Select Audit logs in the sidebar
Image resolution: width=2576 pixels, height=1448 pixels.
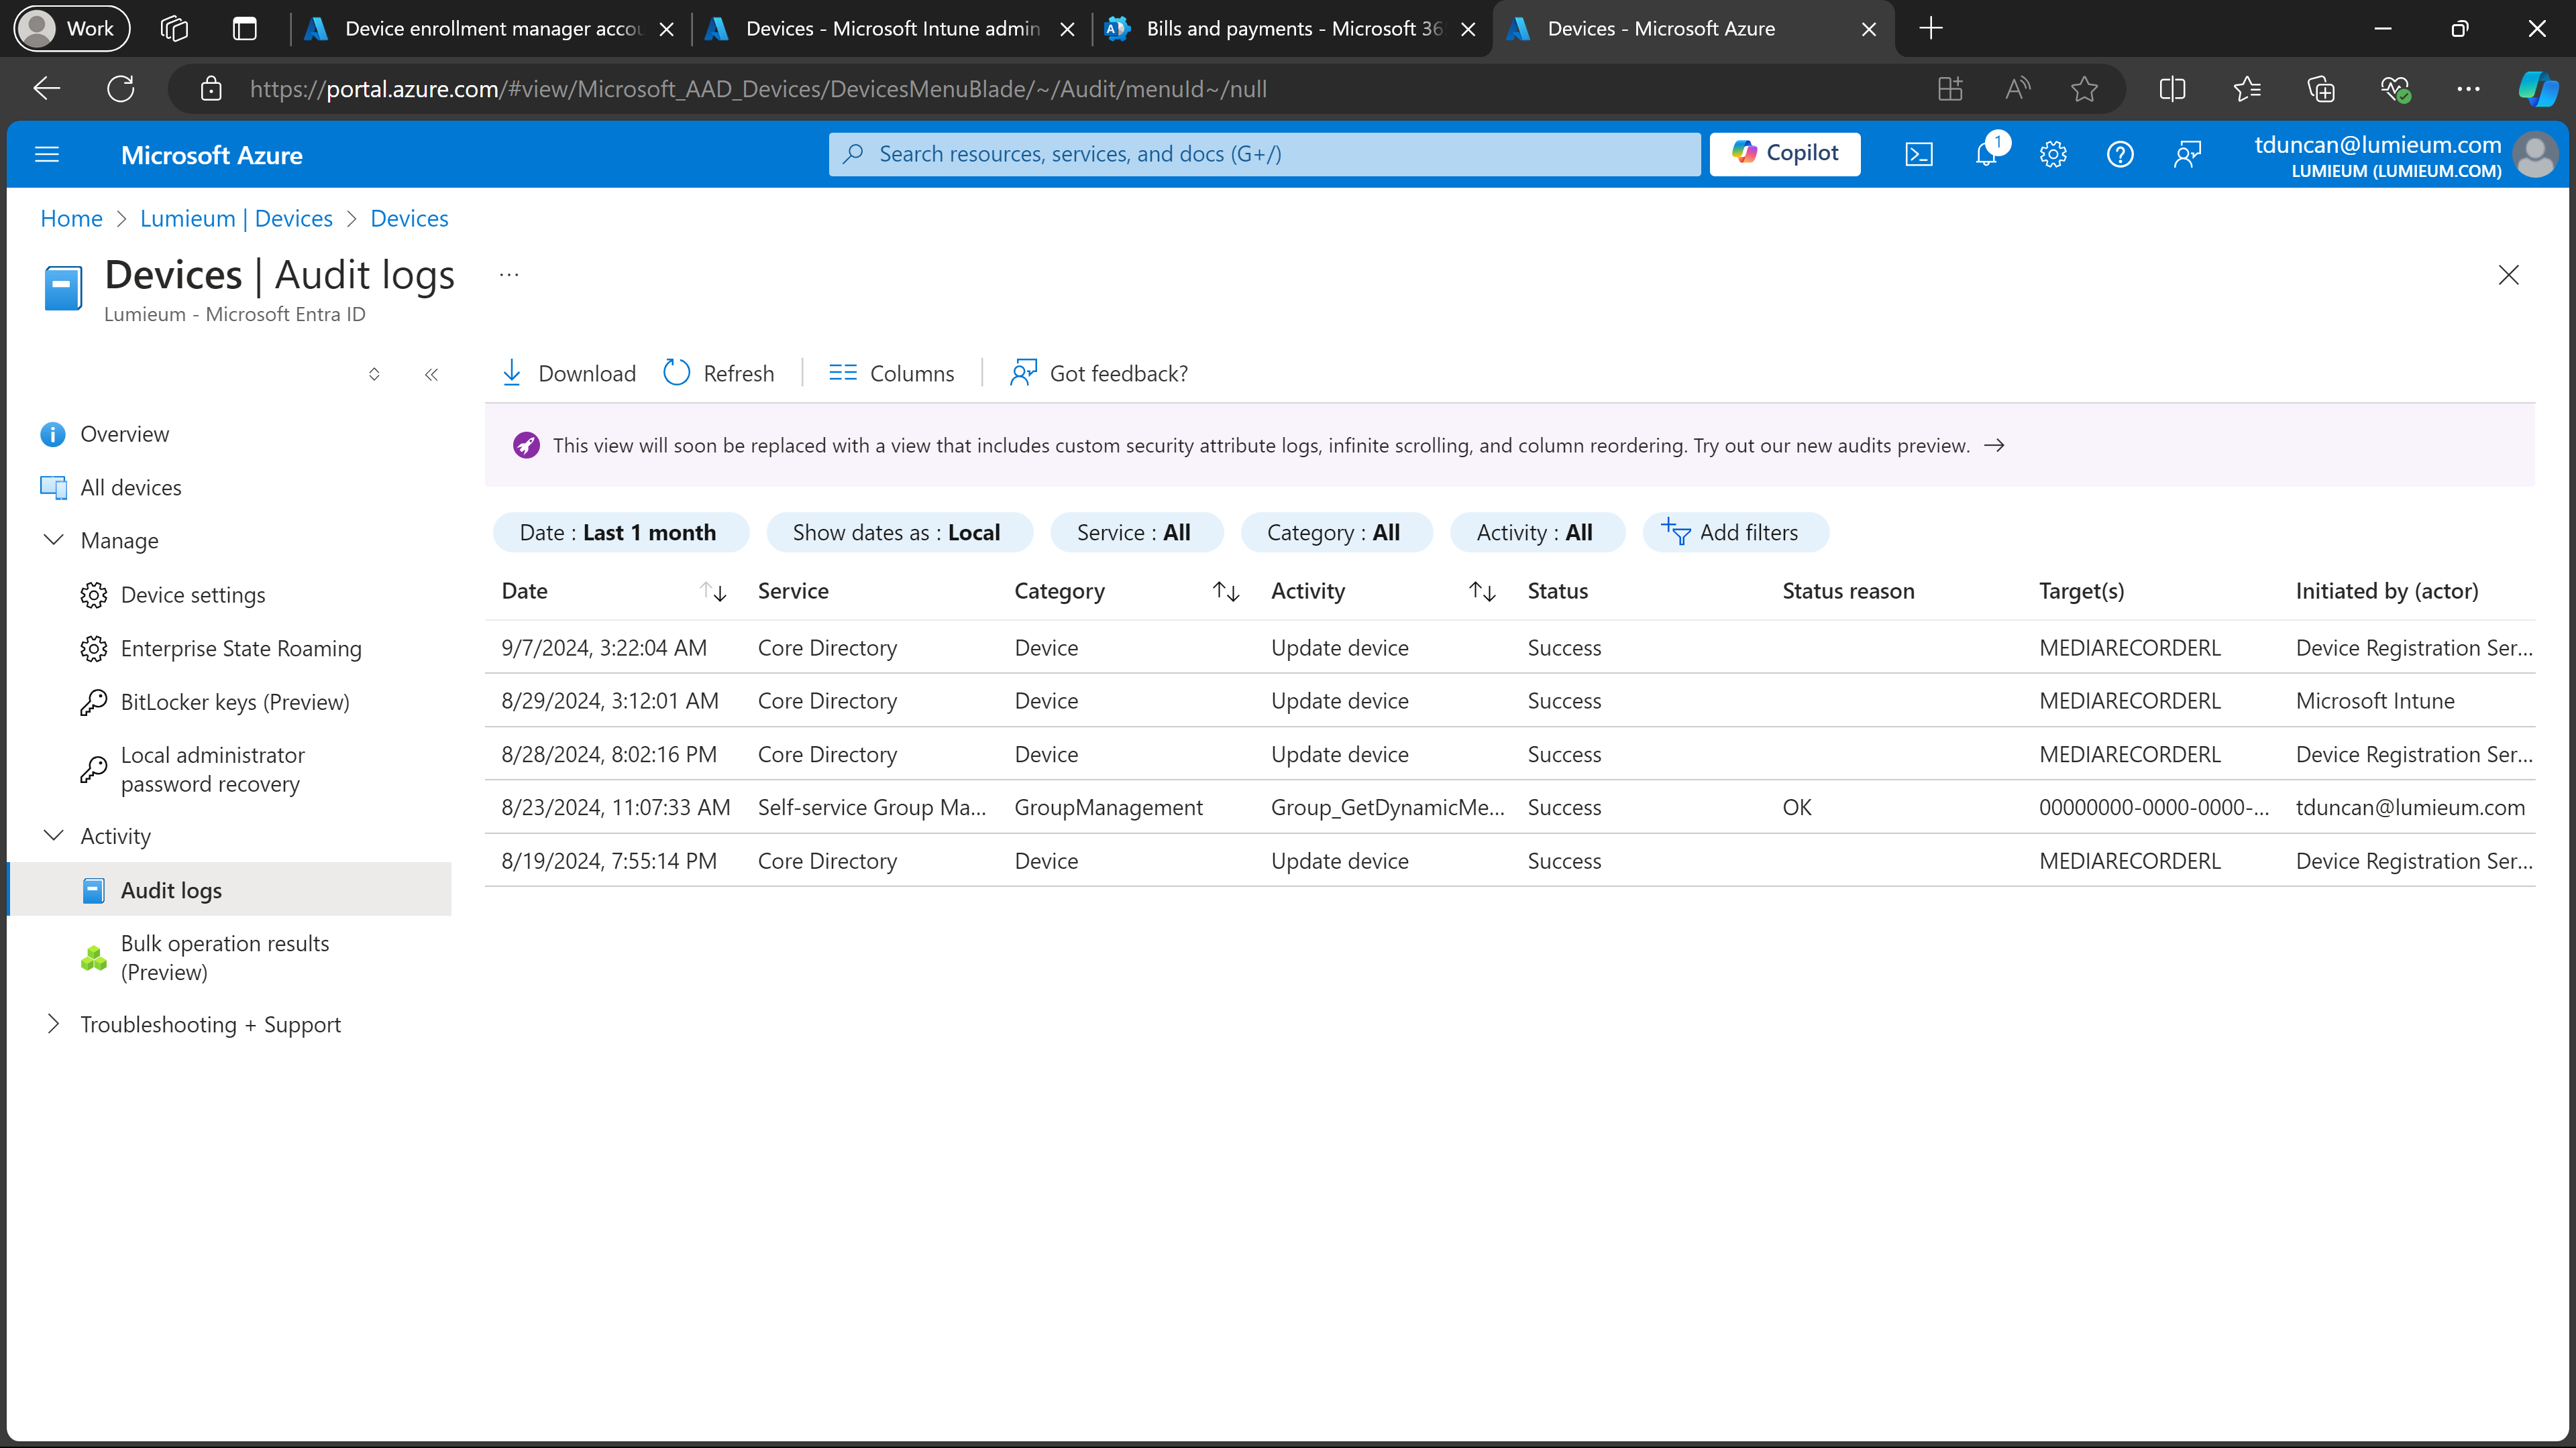[x=229, y=890]
